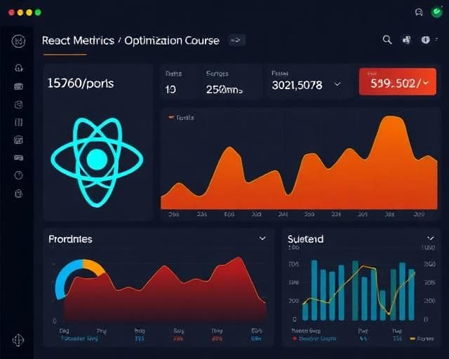Click the yellow line's lowest point in Sulsterd
The image size is (449, 359).
388,313
